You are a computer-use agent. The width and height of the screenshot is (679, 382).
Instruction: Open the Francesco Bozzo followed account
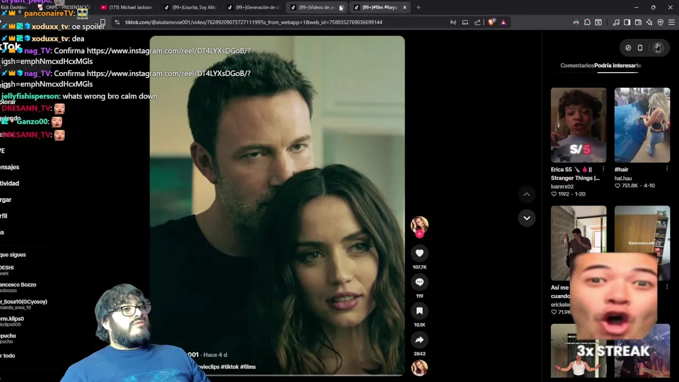[x=18, y=287]
